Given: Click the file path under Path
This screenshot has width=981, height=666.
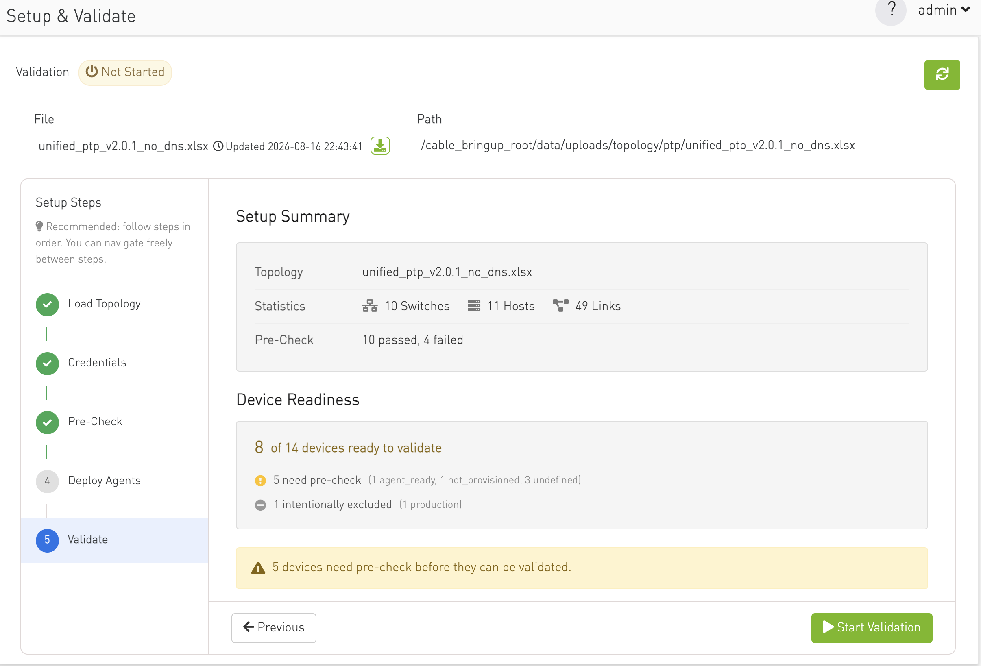Looking at the screenshot, I should (638, 145).
